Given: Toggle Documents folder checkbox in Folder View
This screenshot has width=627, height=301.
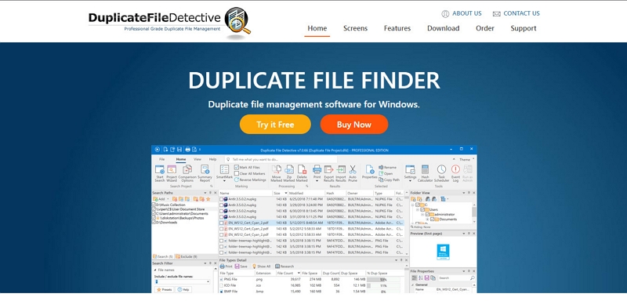Looking at the screenshot, I should click(x=433, y=219).
